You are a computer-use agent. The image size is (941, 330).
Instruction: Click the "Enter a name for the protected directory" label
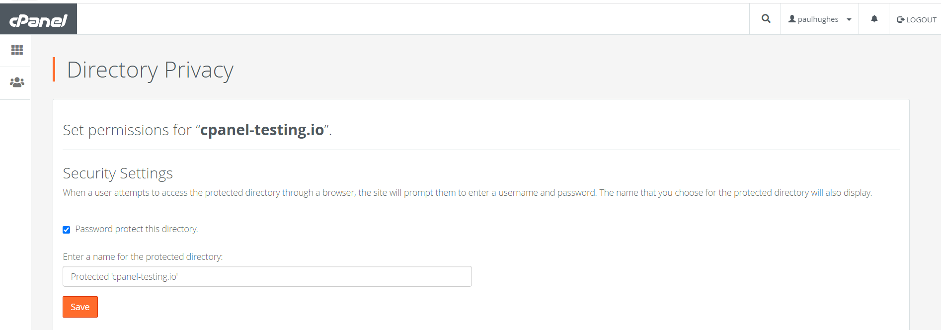[143, 257]
